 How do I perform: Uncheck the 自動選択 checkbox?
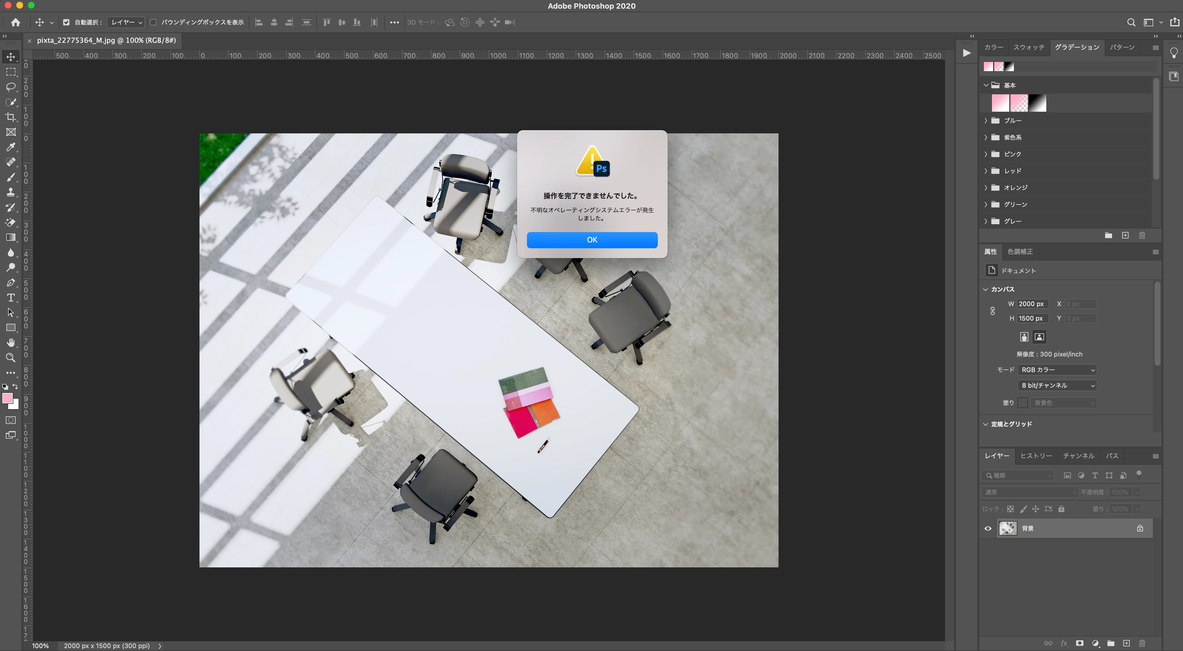[67, 22]
